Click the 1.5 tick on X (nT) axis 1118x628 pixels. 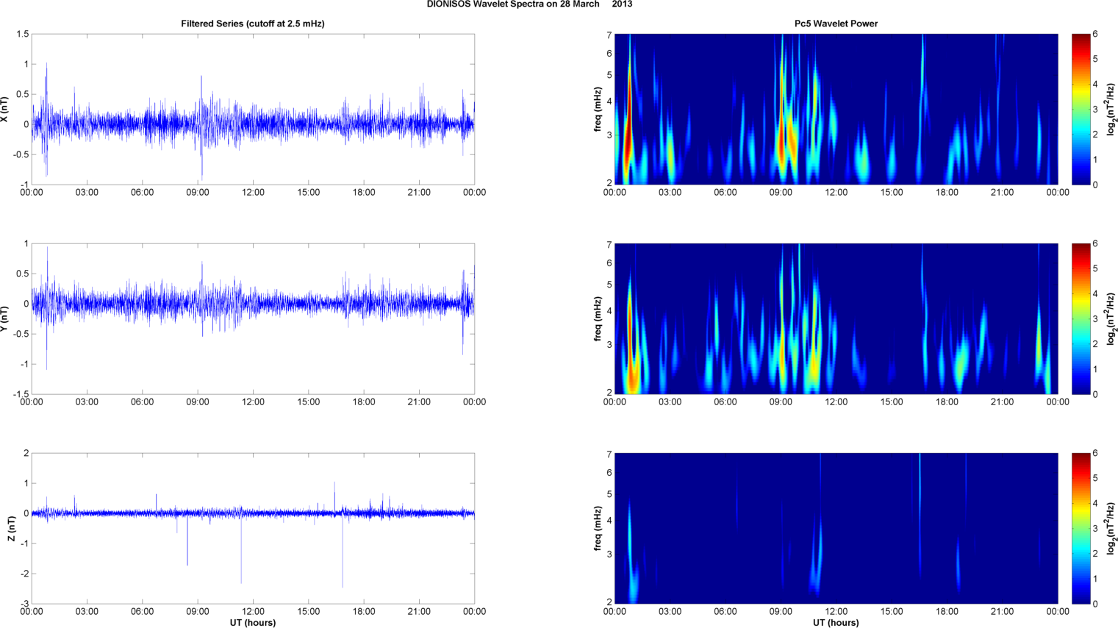click(x=22, y=35)
